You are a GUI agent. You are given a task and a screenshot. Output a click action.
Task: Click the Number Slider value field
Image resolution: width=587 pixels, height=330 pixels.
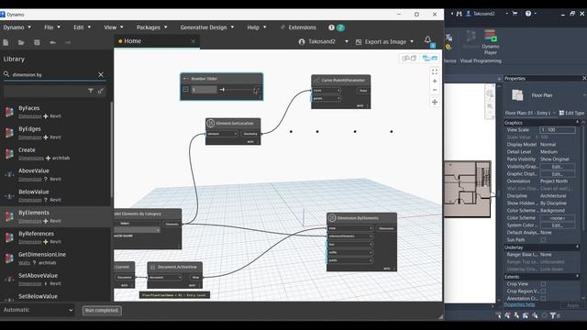click(x=204, y=90)
